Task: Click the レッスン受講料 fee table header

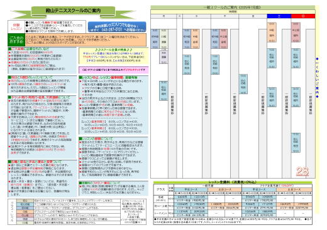Action: pos(233,182)
